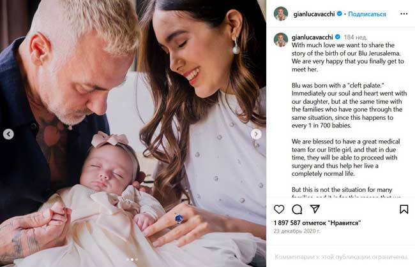Go to the next photo in carousel

pos(256,134)
